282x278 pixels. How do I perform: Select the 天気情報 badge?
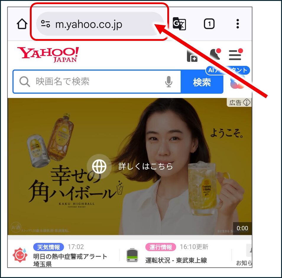(x=48, y=247)
